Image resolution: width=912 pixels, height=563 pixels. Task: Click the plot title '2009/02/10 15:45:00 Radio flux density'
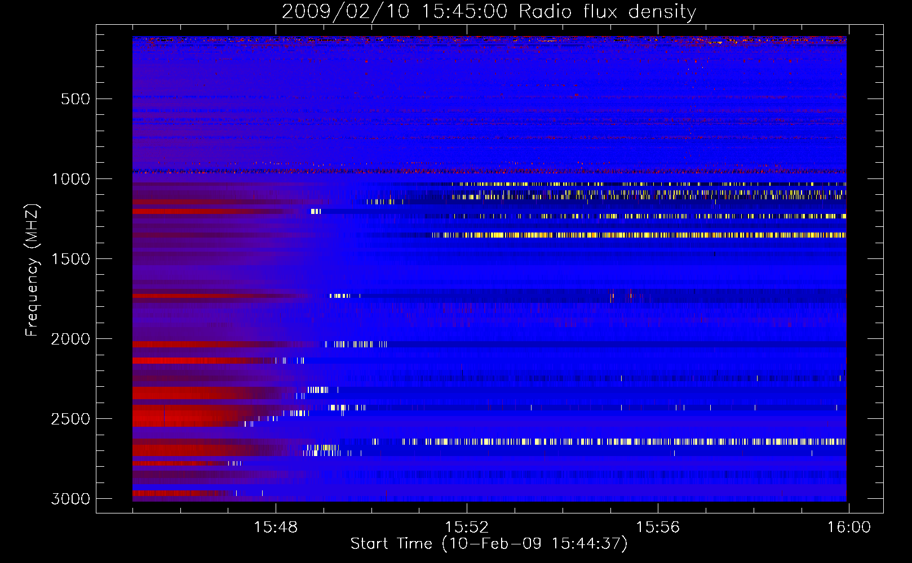coord(489,12)
